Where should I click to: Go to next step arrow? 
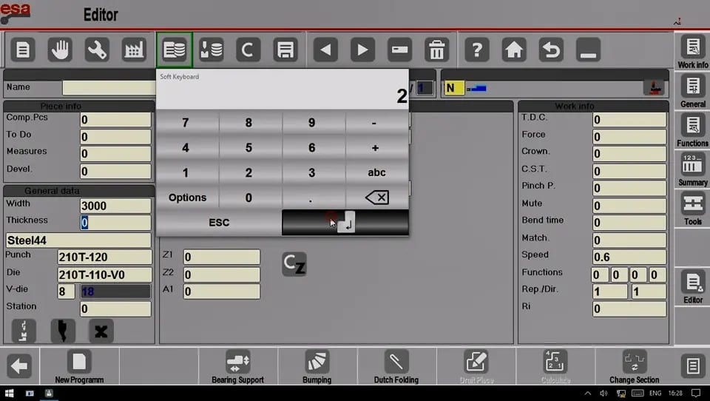(362, 50)
